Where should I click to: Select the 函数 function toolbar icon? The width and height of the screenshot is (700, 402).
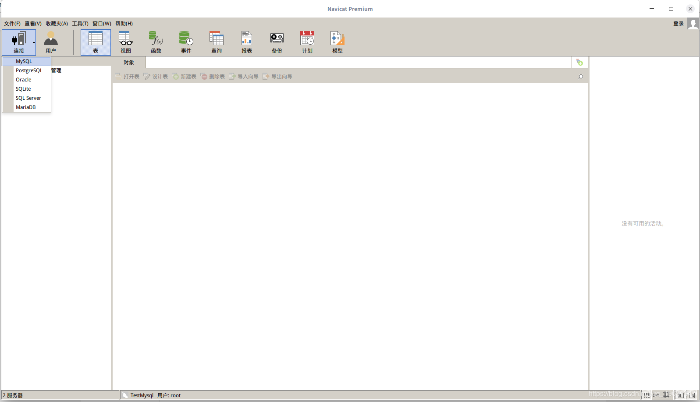point(156,42)
